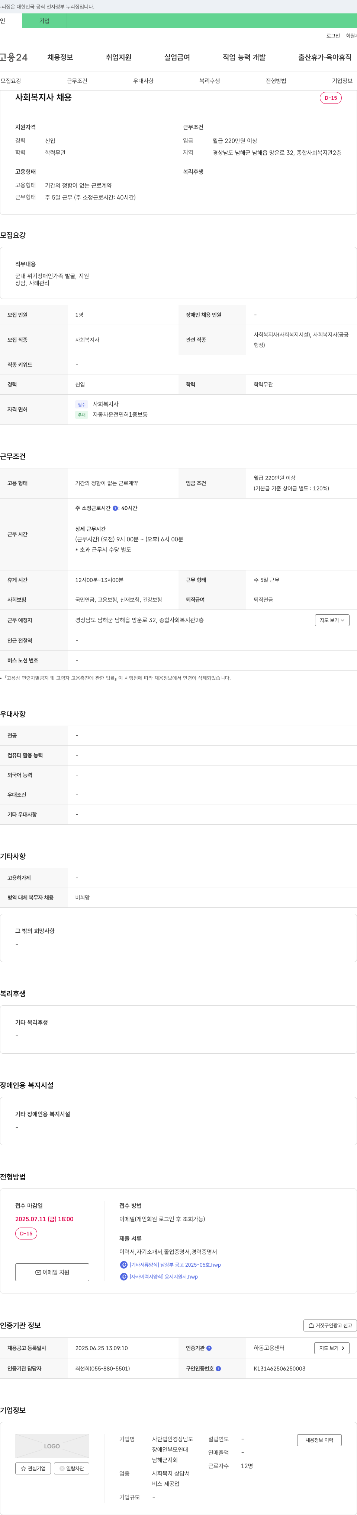Viewport: 357px width, 1515px height.
Task: Click the 로그인 link
Action: (333, 36)
